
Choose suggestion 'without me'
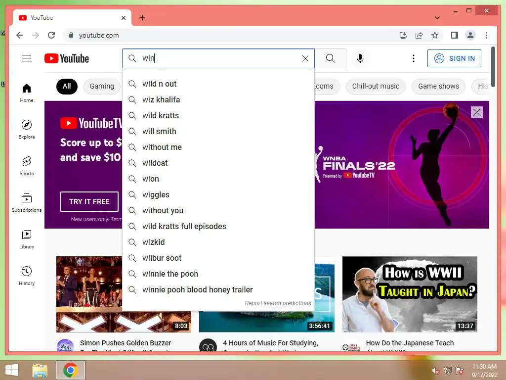(x=218, y=147)
